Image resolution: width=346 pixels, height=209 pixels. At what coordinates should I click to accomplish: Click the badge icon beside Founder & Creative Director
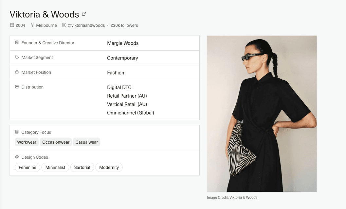coord(17,43)
